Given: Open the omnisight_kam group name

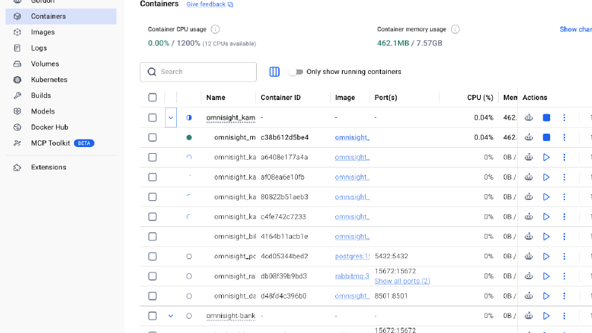Looking at the screenshot, I should [231, 118].
